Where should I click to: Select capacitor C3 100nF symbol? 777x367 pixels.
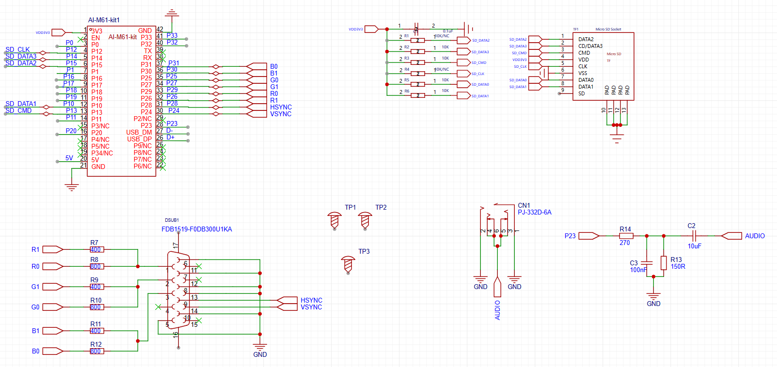[x=647, y=263]
